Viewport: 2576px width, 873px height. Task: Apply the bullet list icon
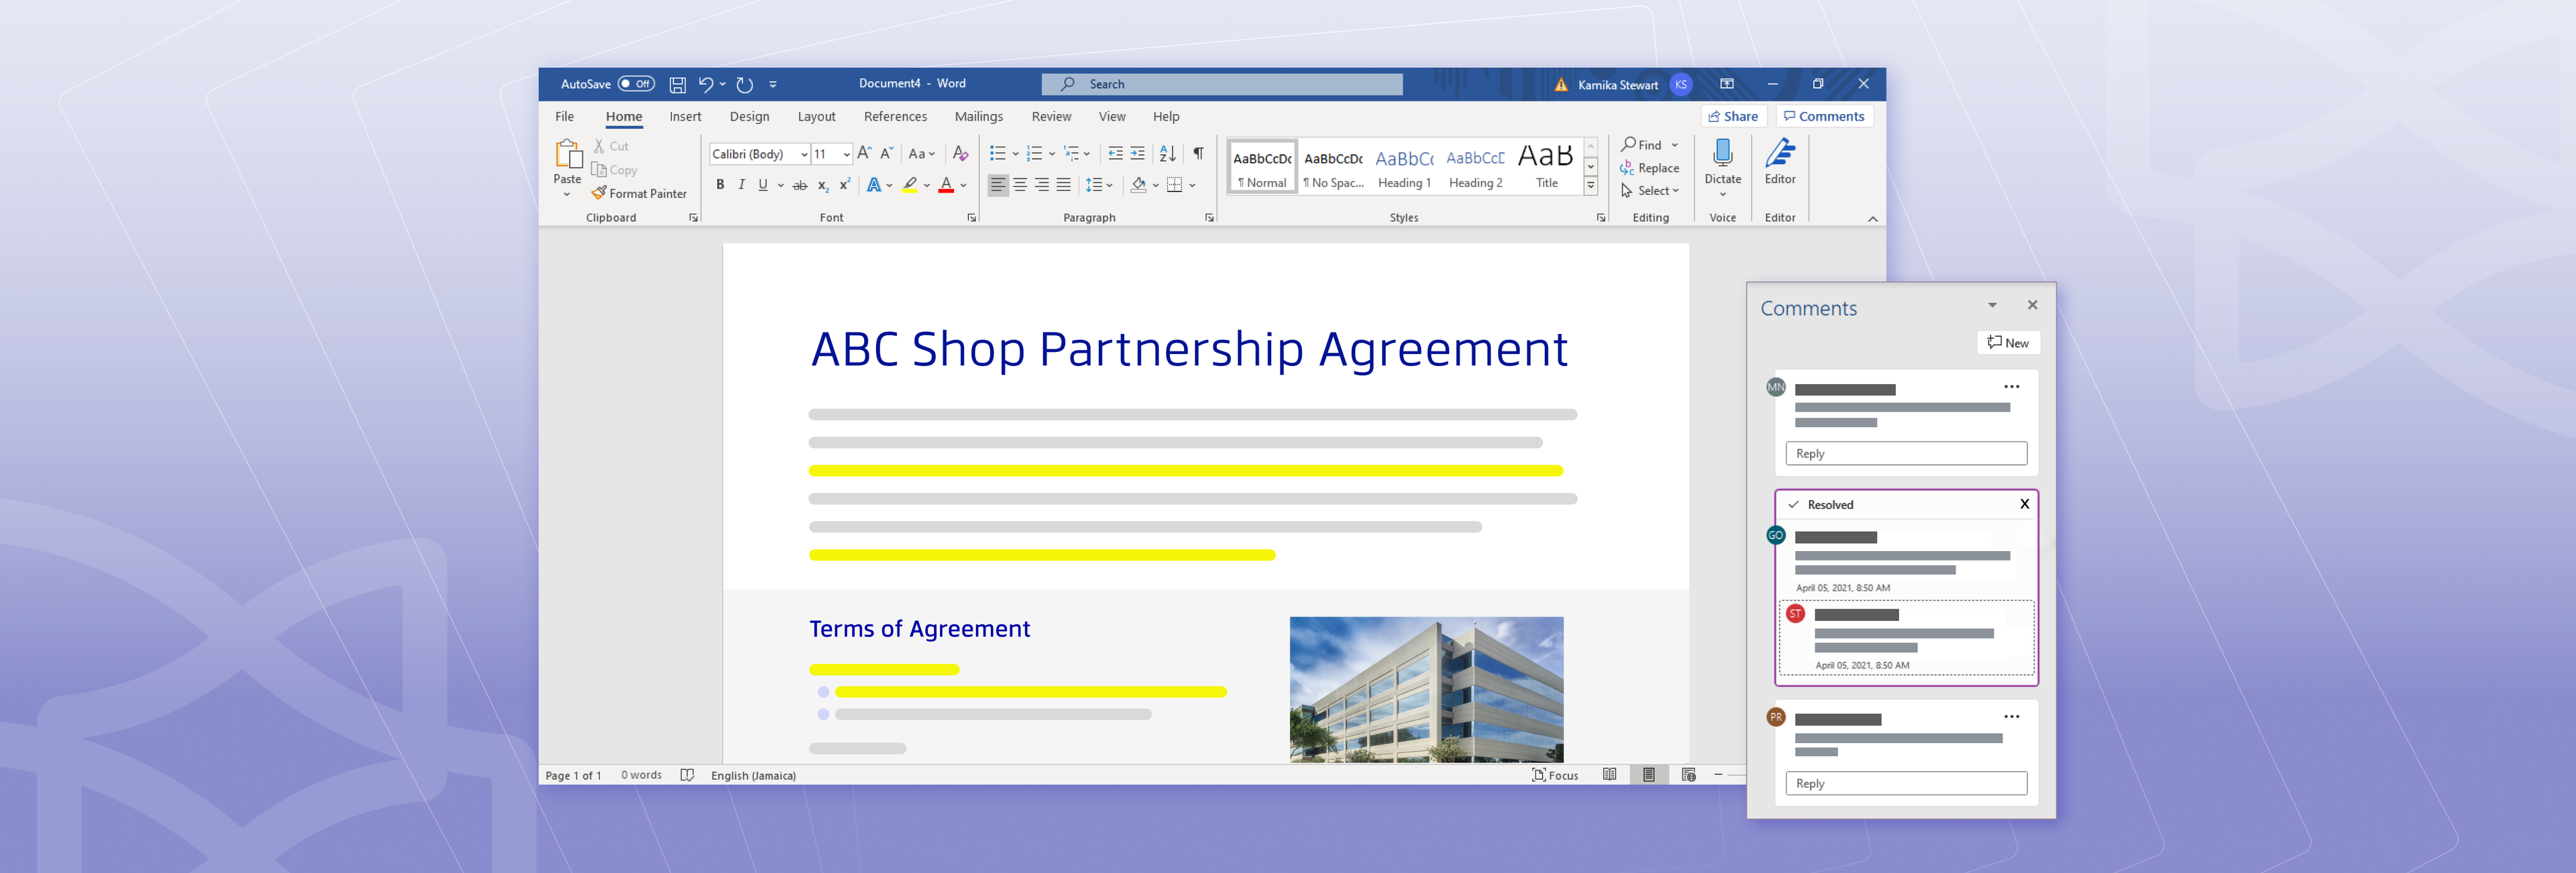[x=997, y=153]
